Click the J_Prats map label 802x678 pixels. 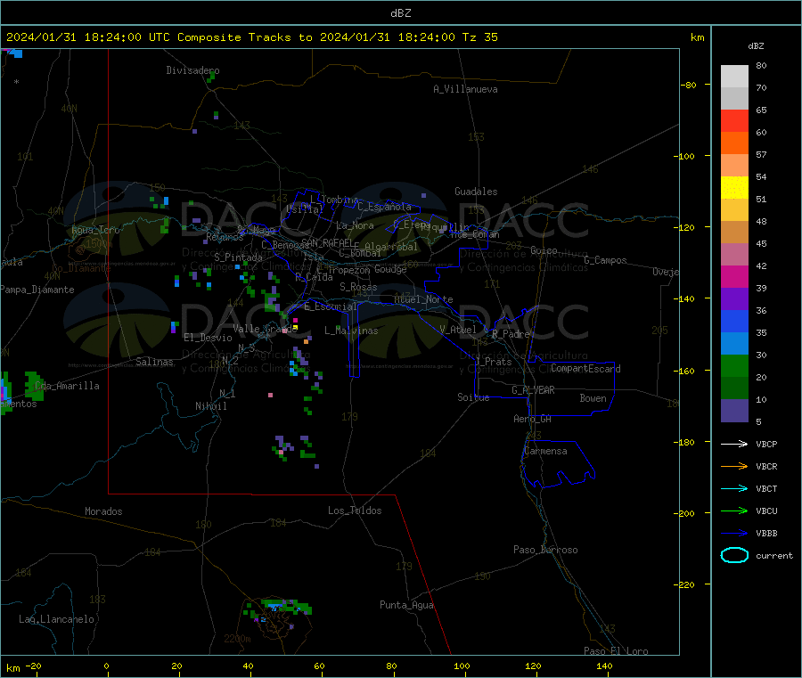(x=493, y=362)
